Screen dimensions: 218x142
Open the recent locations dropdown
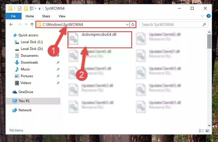tap(26, 24)
